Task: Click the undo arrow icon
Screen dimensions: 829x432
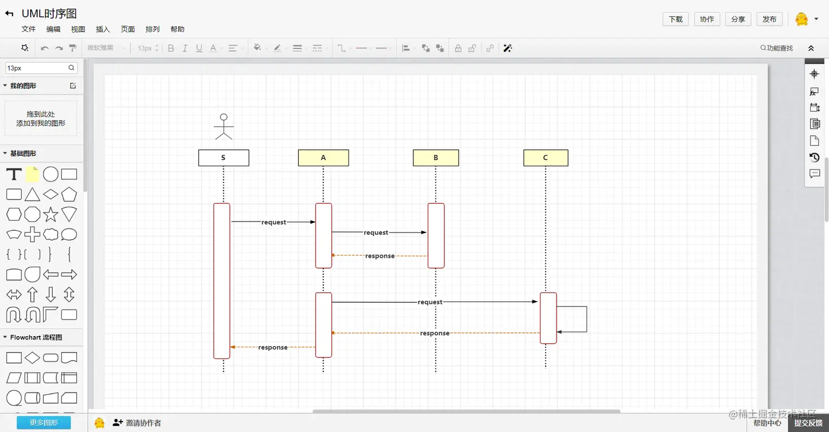Action: (45, 48)
